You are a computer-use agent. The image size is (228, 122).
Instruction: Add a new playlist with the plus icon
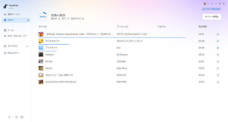coord(27,46)
